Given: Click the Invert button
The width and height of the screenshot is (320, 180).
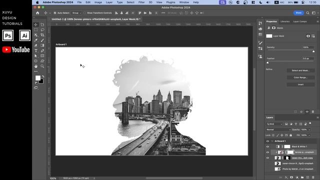Looking at the screenshot, I should click(300, 84).
